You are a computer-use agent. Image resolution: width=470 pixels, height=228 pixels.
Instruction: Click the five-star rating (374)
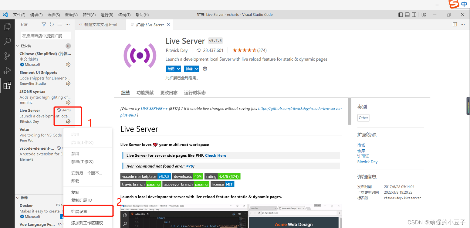click(x=249, y=50)
